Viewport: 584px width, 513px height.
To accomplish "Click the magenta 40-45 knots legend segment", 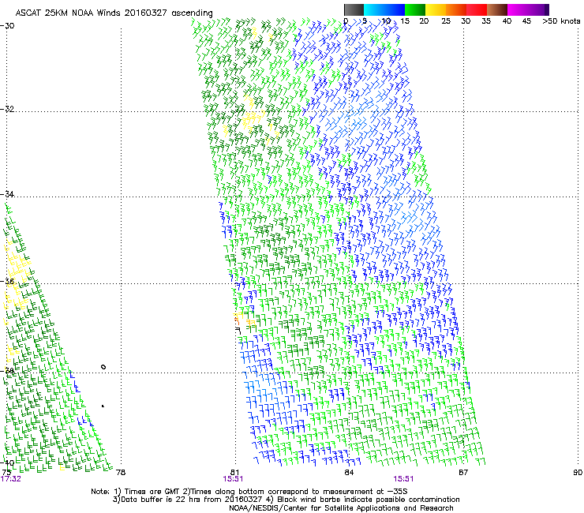I will pyautogui.click(x=518, y=9).
